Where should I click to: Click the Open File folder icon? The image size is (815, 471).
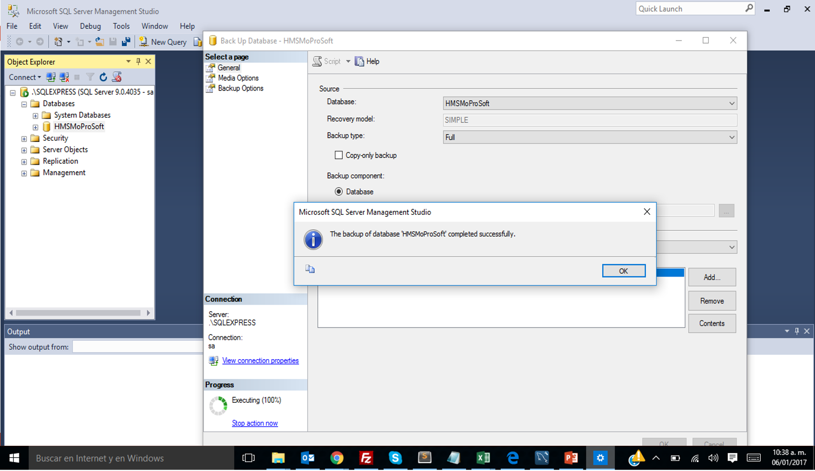point(99,42)
